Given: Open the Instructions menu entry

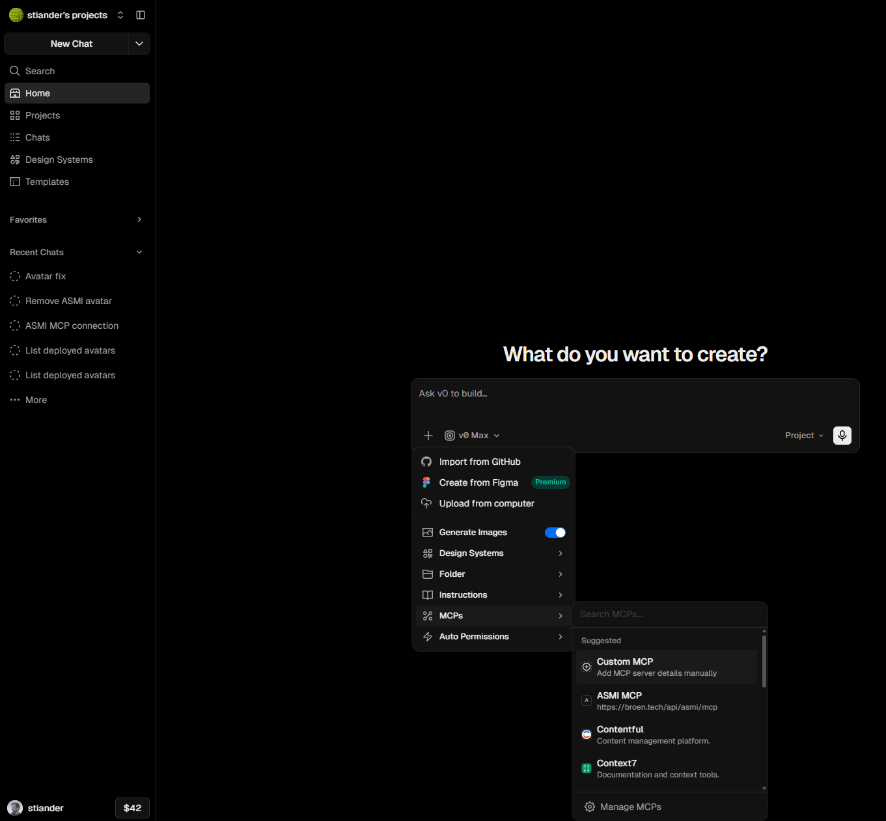Looking at the screenshot, I should pyautogui.click(x=493, y=595).
